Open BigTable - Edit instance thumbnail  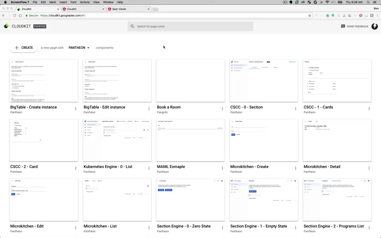click(x=117, y=81)
